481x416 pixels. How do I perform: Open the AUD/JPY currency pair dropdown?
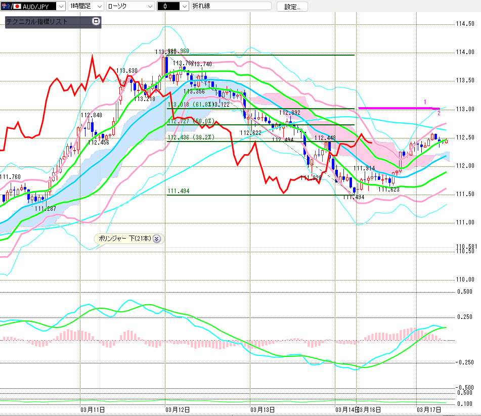(61, 7)
